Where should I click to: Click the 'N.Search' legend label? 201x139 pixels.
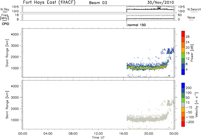[x=194, y=9]
